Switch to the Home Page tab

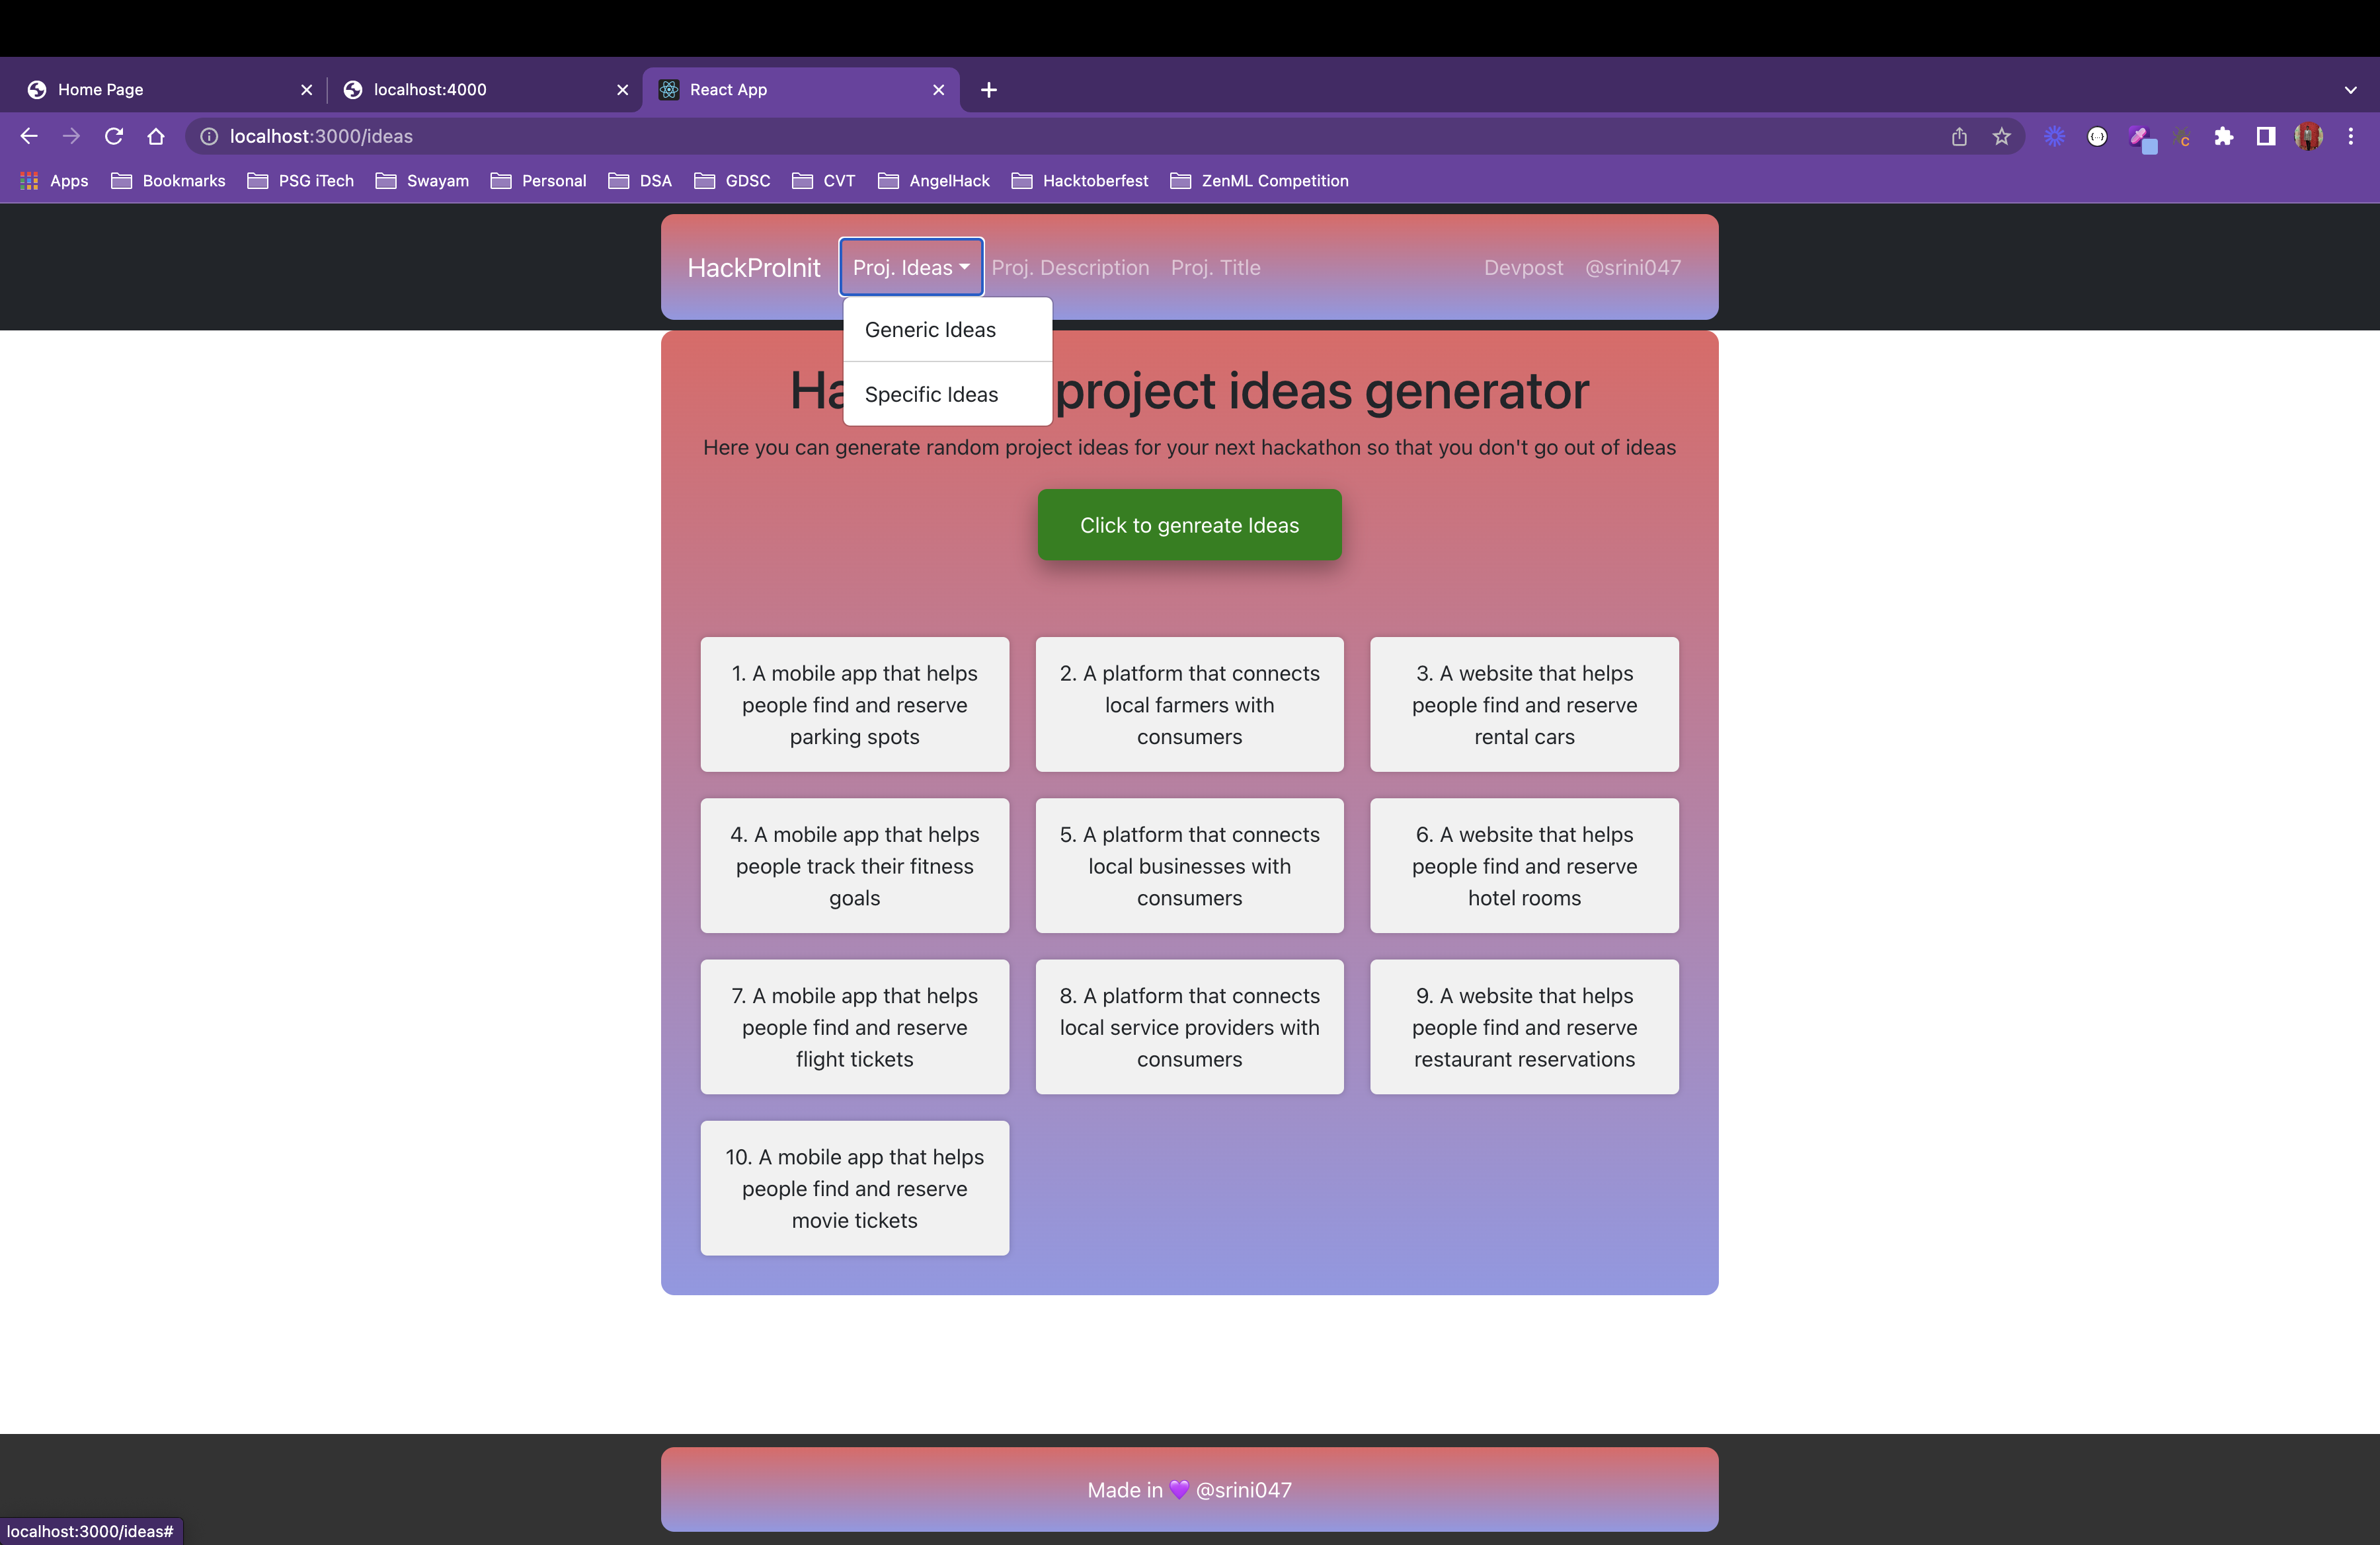(150, 90)
